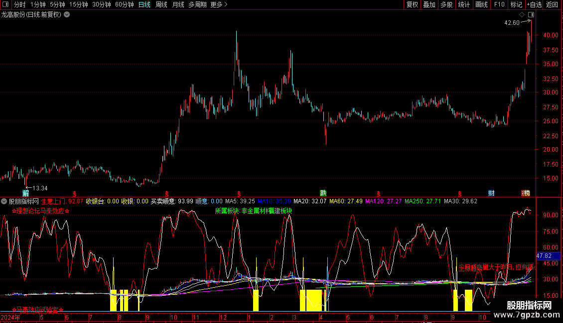Open indicator dropdown beside 股朋指标网
The width and height of the screenshot is (563, 323).
[x=4, y=201]
